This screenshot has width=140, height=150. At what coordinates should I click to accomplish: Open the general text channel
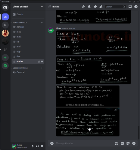click(x=28, y=27)
